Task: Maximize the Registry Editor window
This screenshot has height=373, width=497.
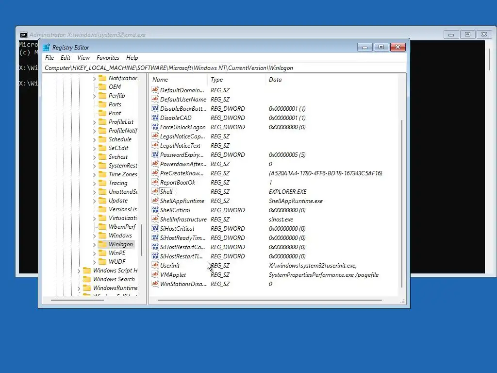Action: 381,47
